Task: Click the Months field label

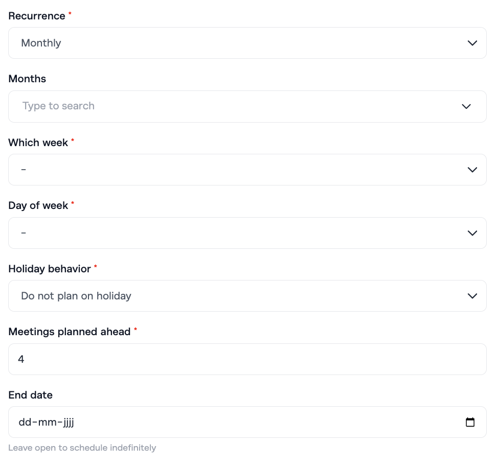Action: coord(27,79)
